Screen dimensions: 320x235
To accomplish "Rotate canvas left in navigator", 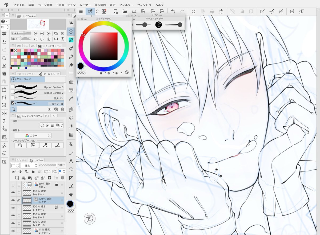I will point(35,39).
